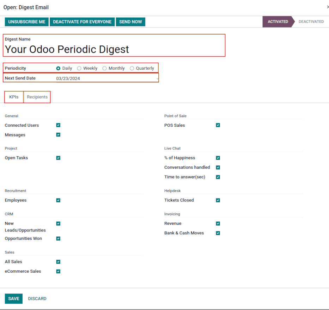Discard the current changes

click(37, 298)
